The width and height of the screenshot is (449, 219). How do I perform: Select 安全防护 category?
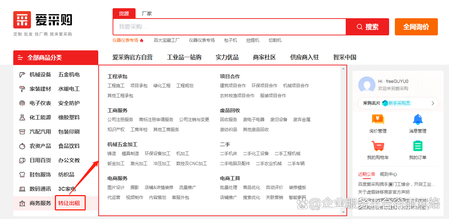coord(69,103)
